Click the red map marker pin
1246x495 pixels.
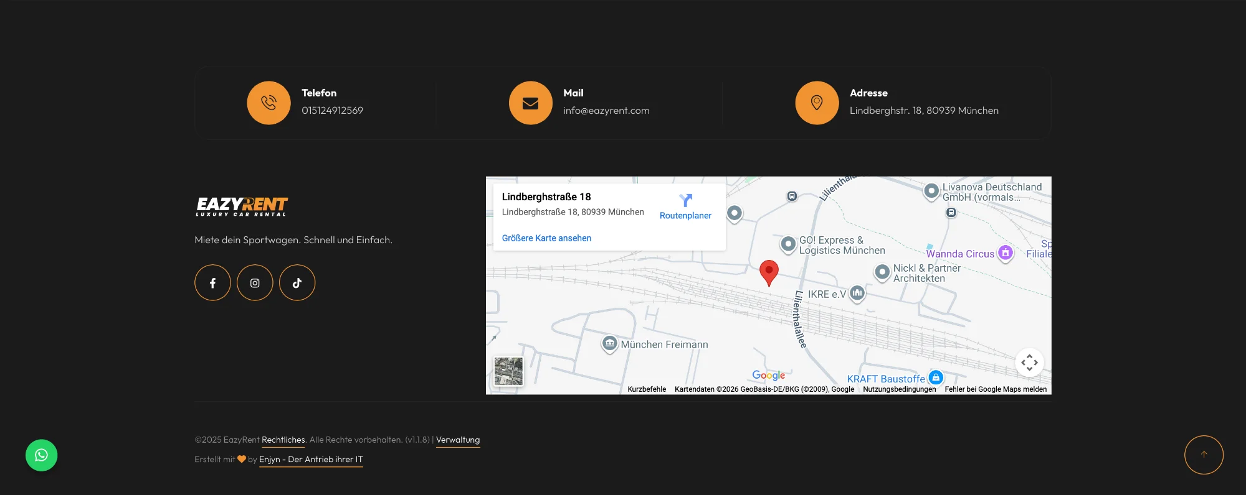tap(769, 272)
